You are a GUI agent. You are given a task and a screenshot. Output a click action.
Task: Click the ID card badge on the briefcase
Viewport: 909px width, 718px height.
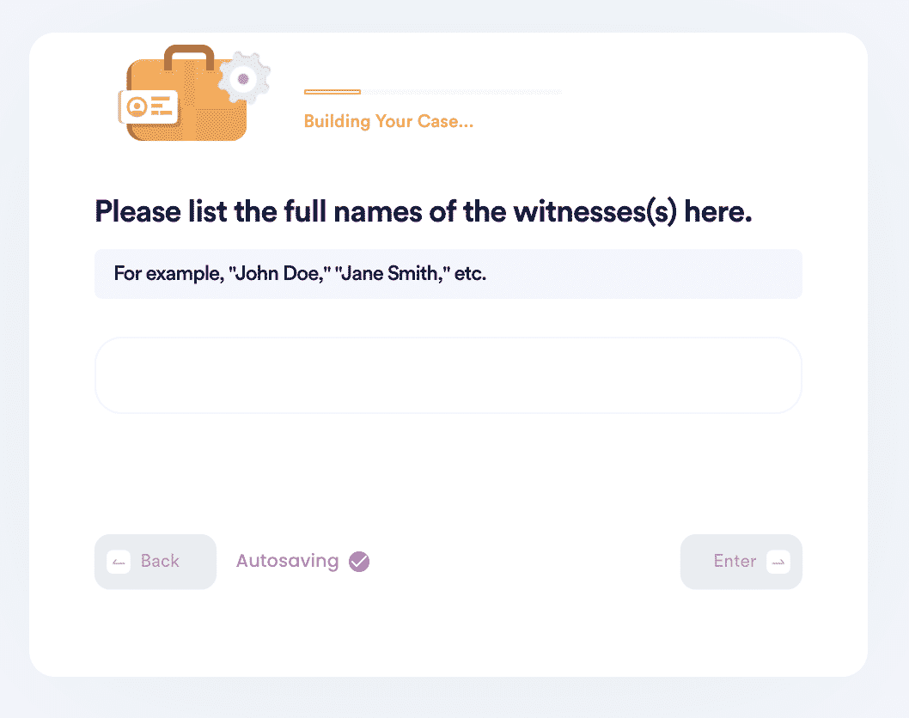click(x=149, y=106)
